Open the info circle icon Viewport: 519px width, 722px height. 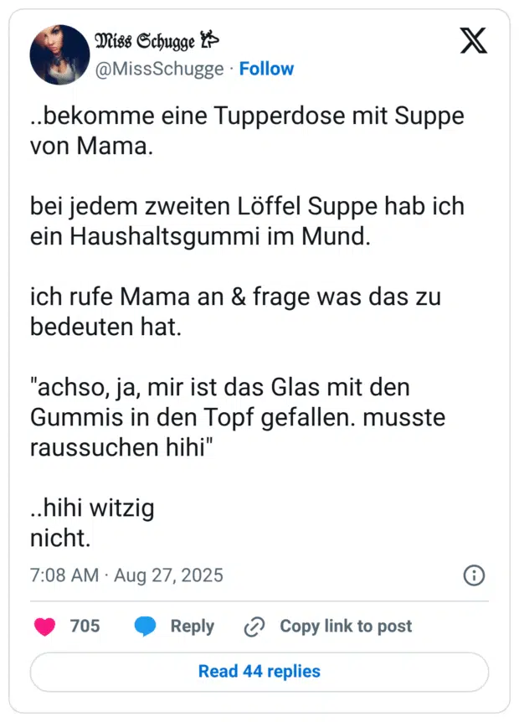[473, 575]
